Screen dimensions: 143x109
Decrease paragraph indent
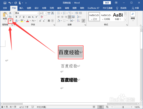coord(77,13)
